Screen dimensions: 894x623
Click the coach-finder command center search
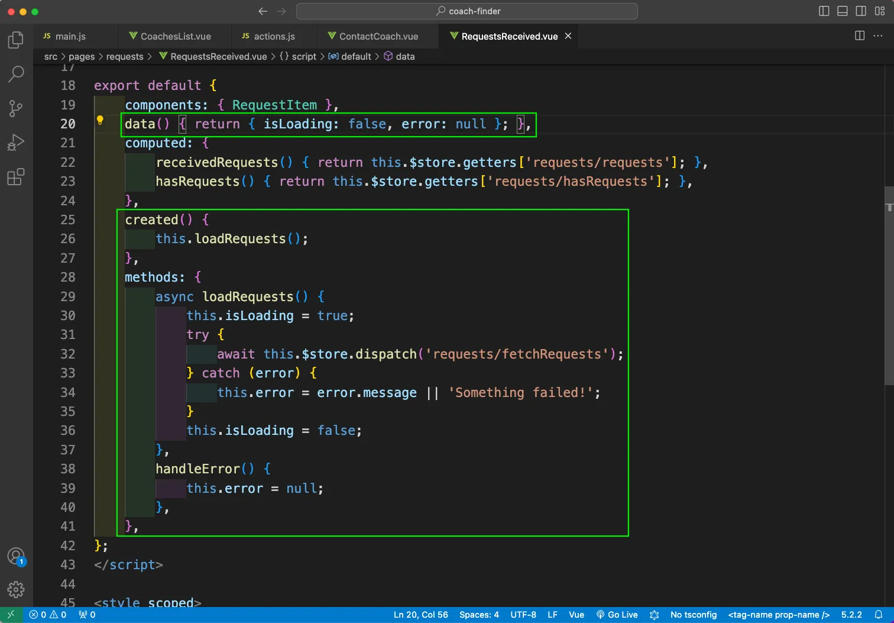467,11
